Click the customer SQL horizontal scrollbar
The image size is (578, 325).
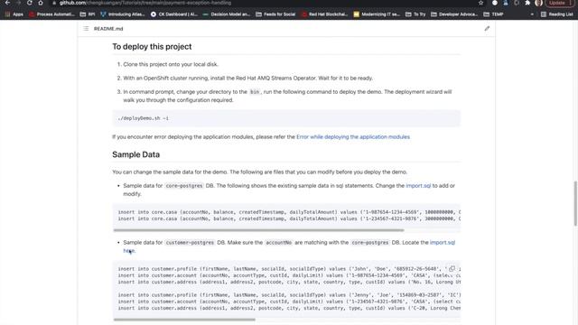(184, 320)
